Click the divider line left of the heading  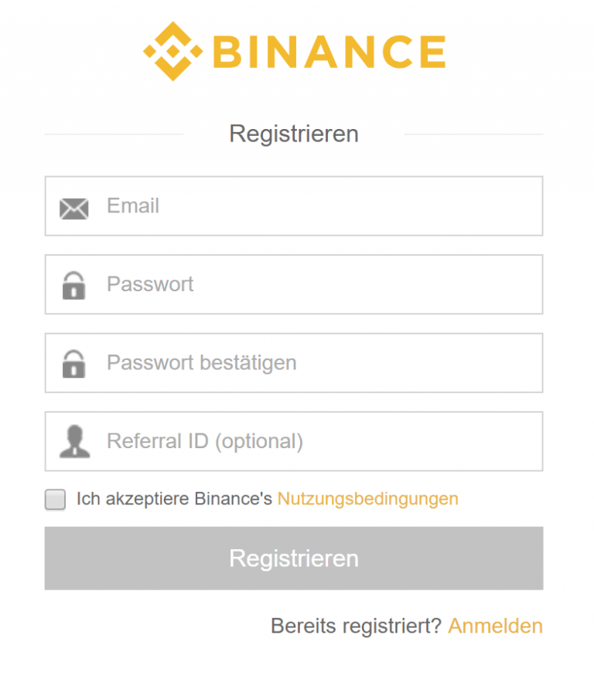tap(114, 134)
